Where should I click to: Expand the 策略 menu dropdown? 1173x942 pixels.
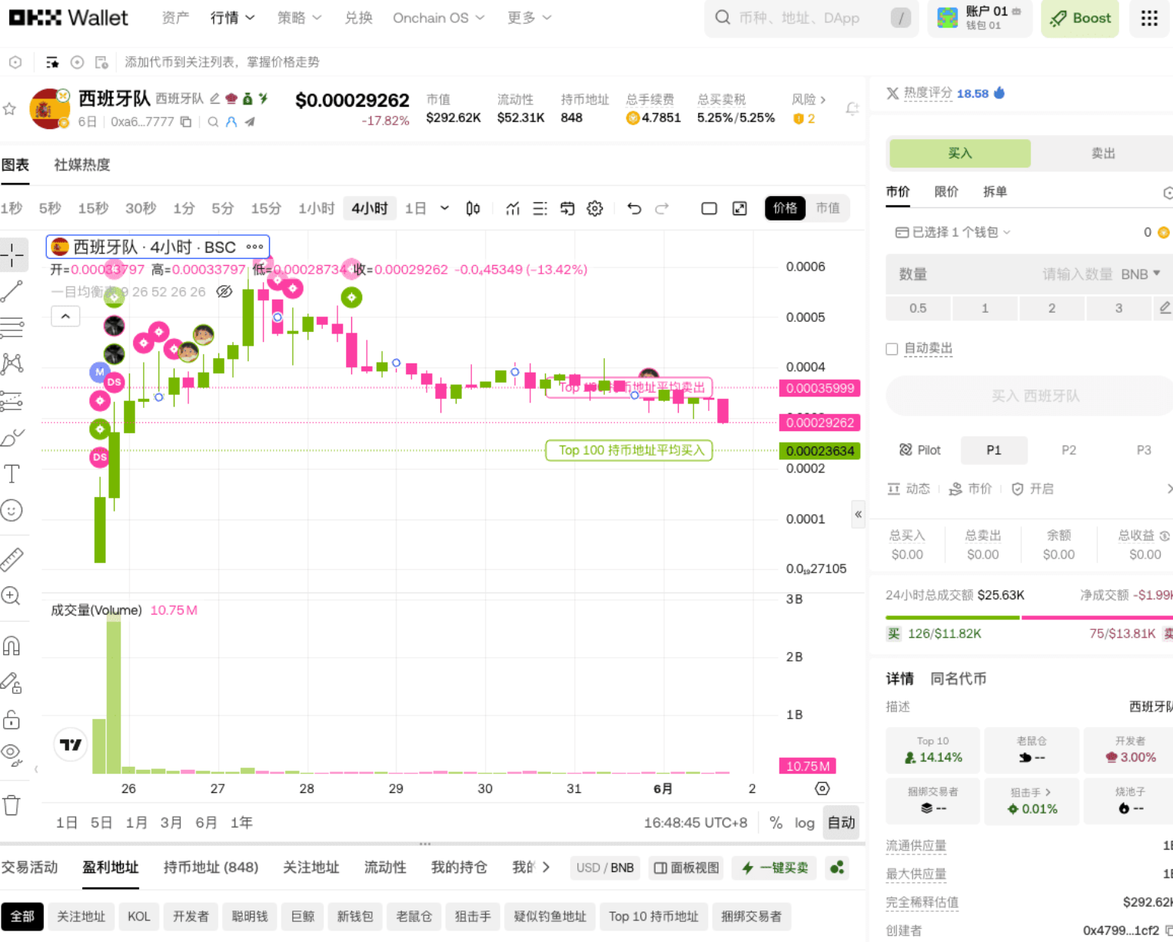[x=299, y=18]
